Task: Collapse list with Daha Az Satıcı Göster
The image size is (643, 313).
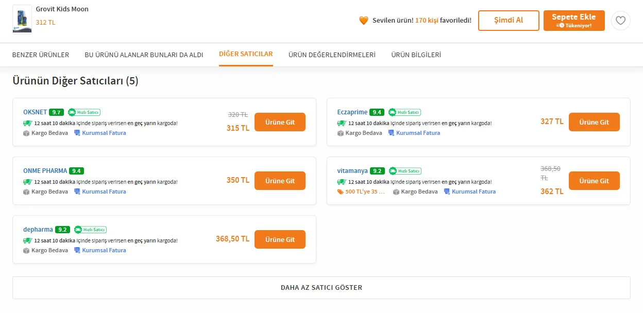Action: 321,288
